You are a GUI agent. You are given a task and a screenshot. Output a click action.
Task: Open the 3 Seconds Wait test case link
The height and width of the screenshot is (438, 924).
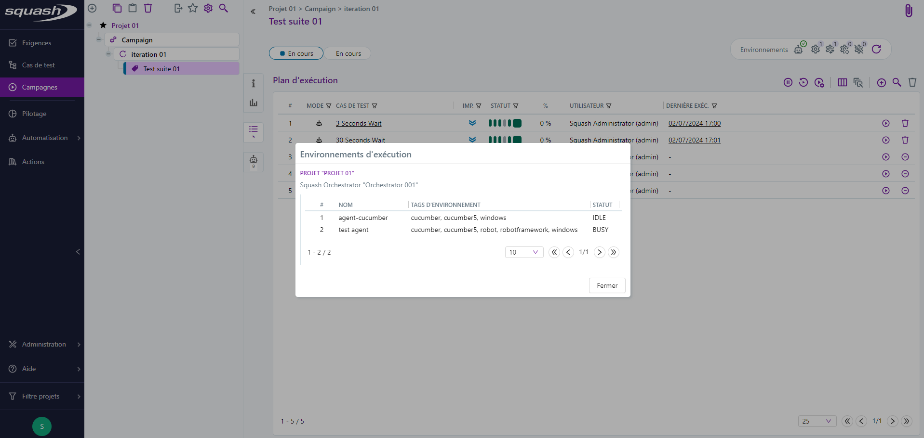pos(359,123)
